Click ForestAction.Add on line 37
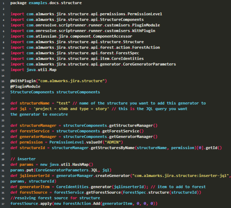The width and height of the screenshot is (231, 208). (82, 204)
